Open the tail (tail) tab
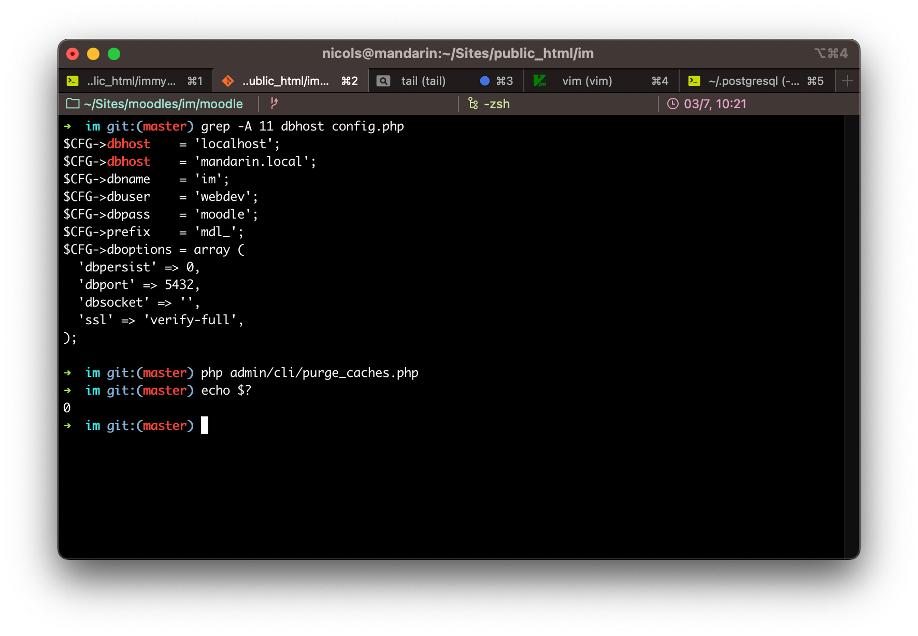The width and height of the screenshot is (918, 636). [446, 81]
